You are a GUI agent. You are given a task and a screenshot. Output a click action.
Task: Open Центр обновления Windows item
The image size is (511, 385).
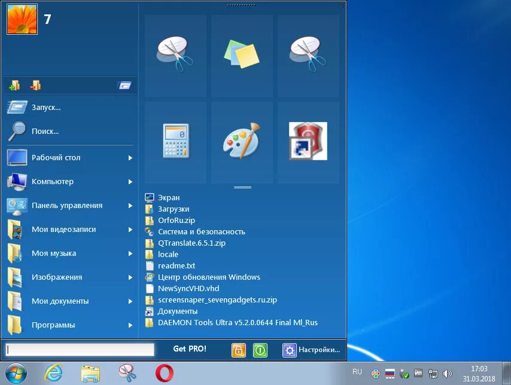(203, 277)
